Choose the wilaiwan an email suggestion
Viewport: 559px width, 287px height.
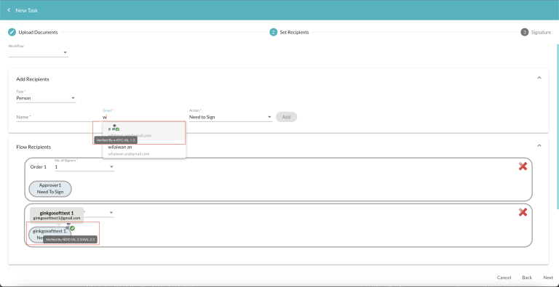tap(144, 150)
